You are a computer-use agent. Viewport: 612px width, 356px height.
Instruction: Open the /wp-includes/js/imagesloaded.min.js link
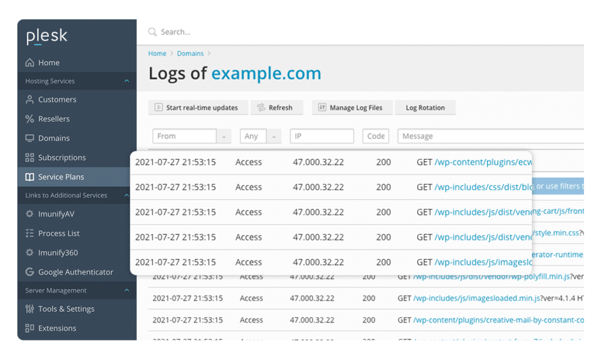(476, 298)
